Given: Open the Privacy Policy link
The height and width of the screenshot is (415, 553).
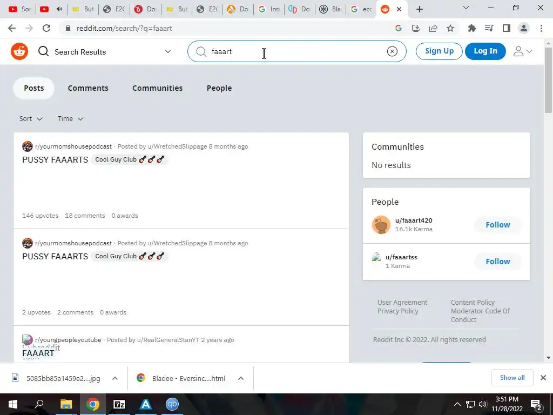Looking at the screenshot, I should (397, 311).
